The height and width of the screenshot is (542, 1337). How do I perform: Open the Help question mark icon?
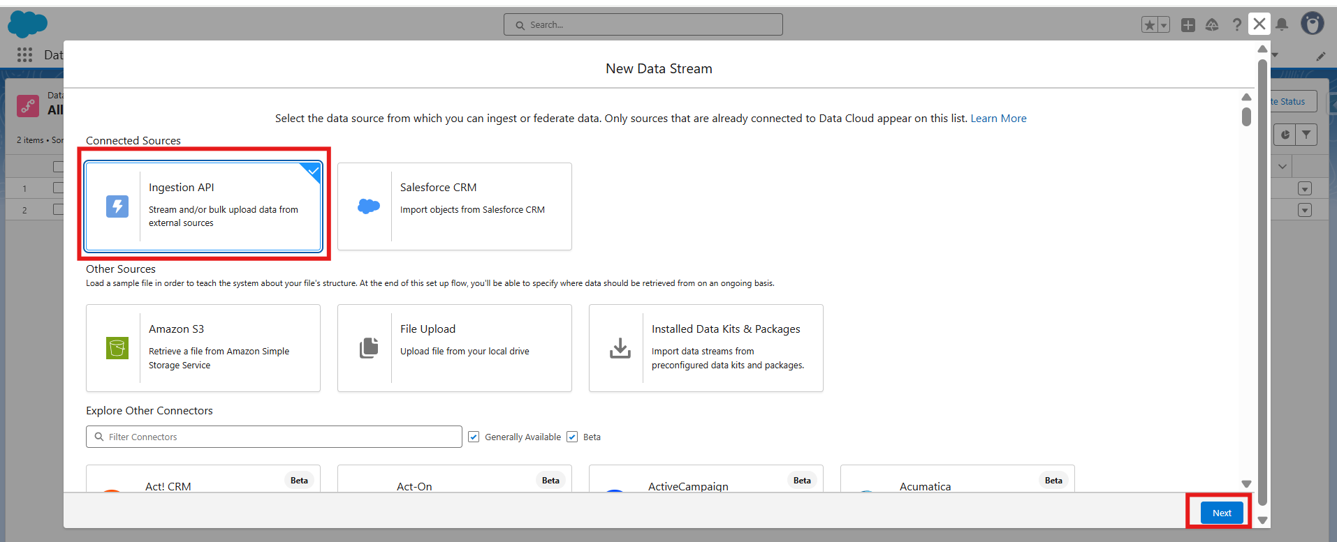pyautogui.click(x=1236, y=25)
